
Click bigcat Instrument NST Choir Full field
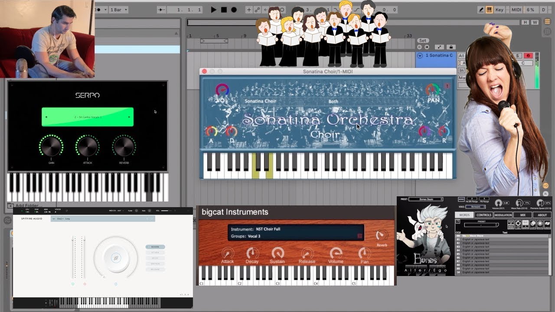point(295,229)
